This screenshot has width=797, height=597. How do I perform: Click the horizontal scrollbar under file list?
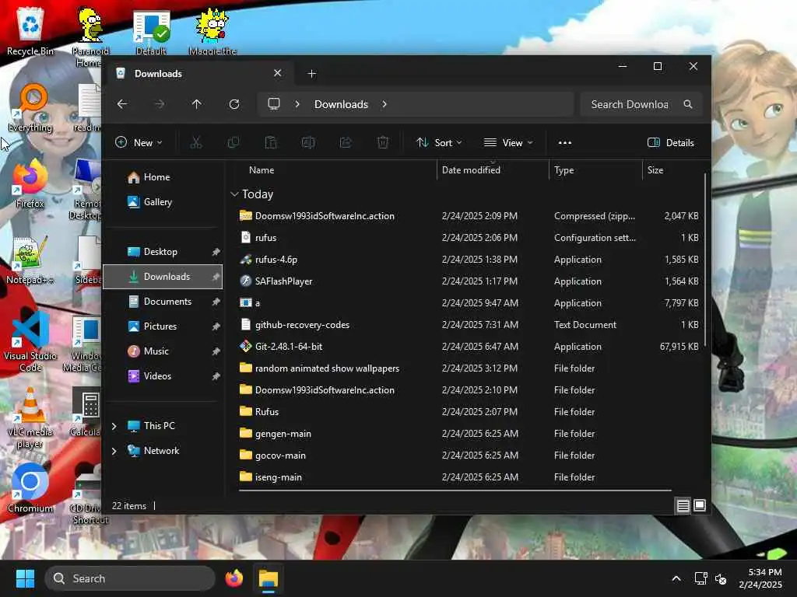[455, 491]
